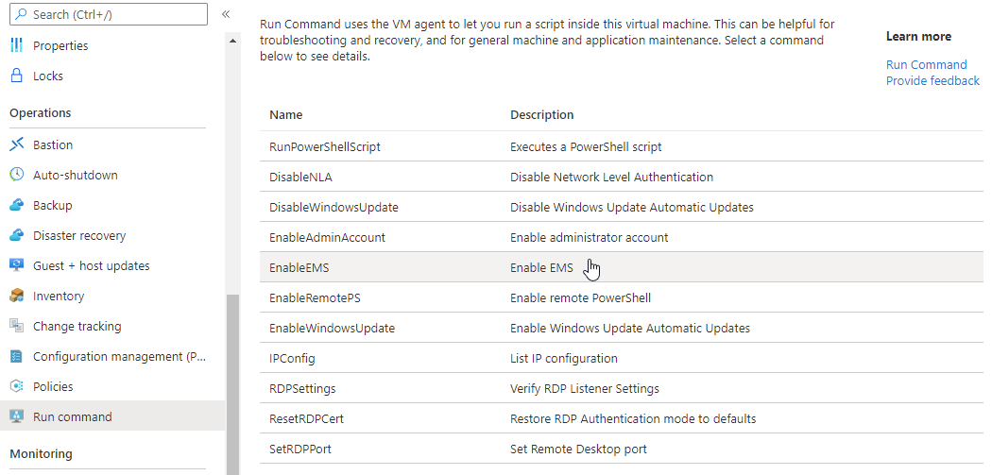
Task: Click the Change tracking icon
Action: point(16,326)
